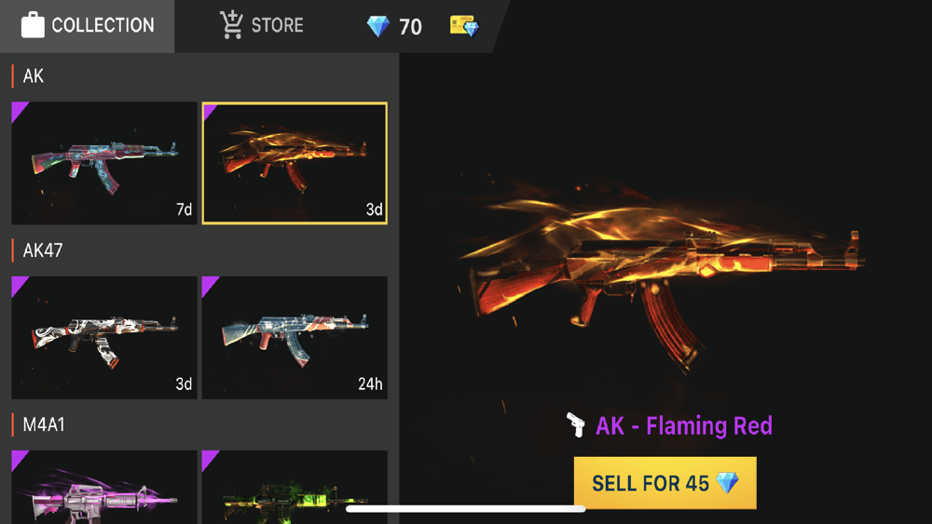932x524 pixels.
Task: Click the M4A1 category header
Action: click(x=44, y=425)
